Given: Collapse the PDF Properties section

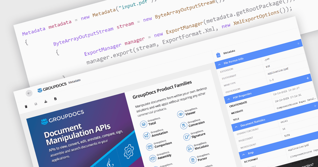Looking at the screenshot, I should click(x=228, y=99).
